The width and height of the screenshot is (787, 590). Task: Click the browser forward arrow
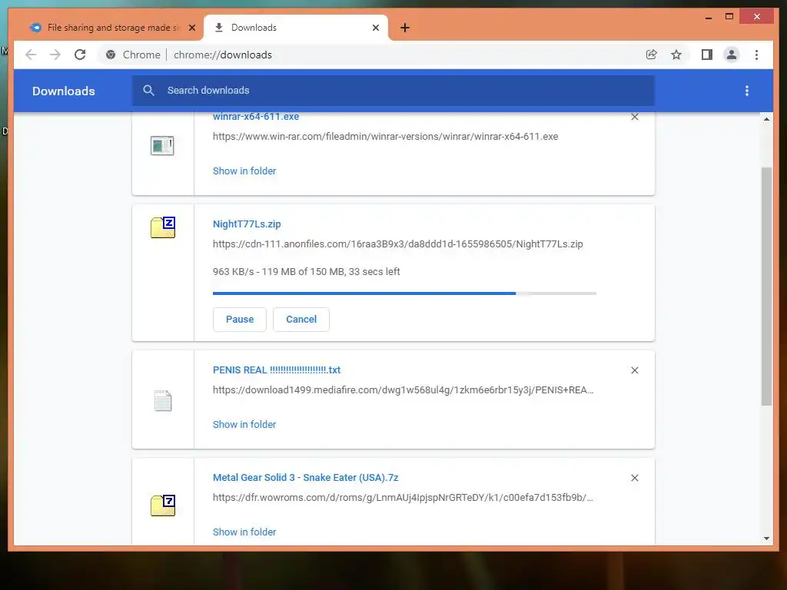click(55, 55)
